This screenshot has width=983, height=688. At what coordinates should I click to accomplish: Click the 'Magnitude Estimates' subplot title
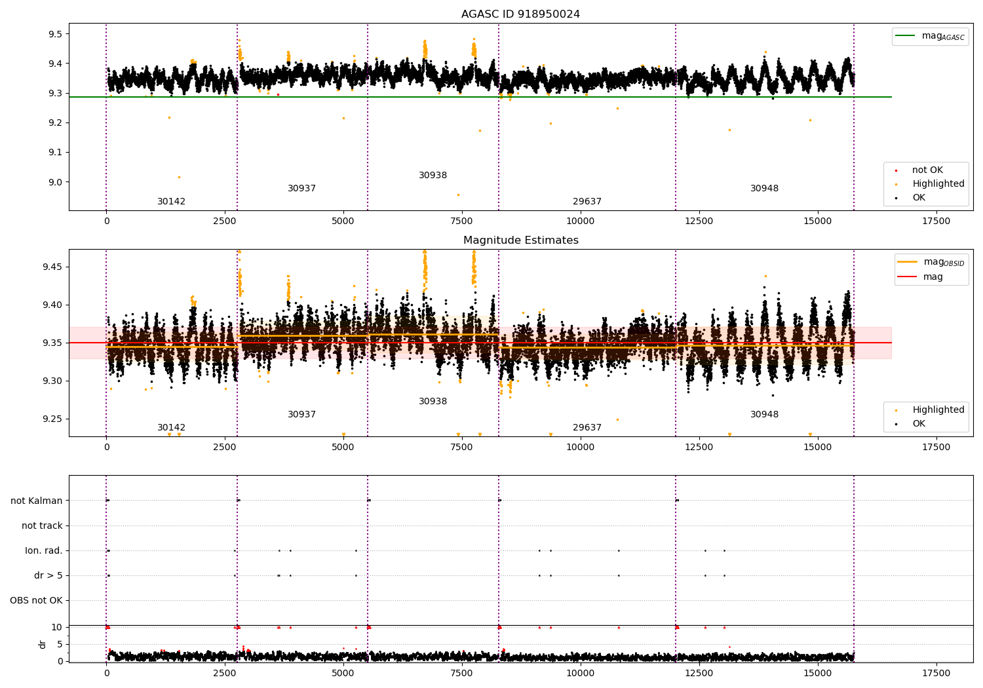[521, 240]
